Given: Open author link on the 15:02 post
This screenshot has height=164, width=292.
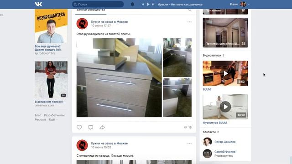Looking at the screenshot, I should coord(109,143).
